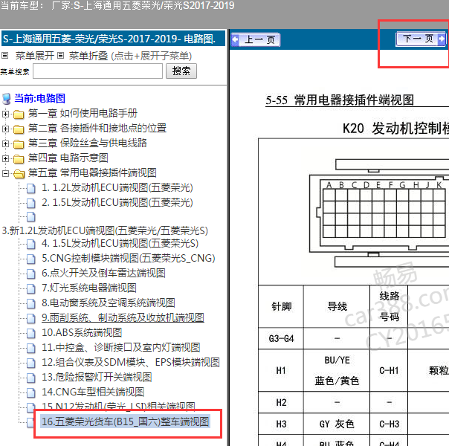Click page icon beside 12.组合仪表 entry
Image resolution: width=449 pixels, height=446 pixels.
31,363
